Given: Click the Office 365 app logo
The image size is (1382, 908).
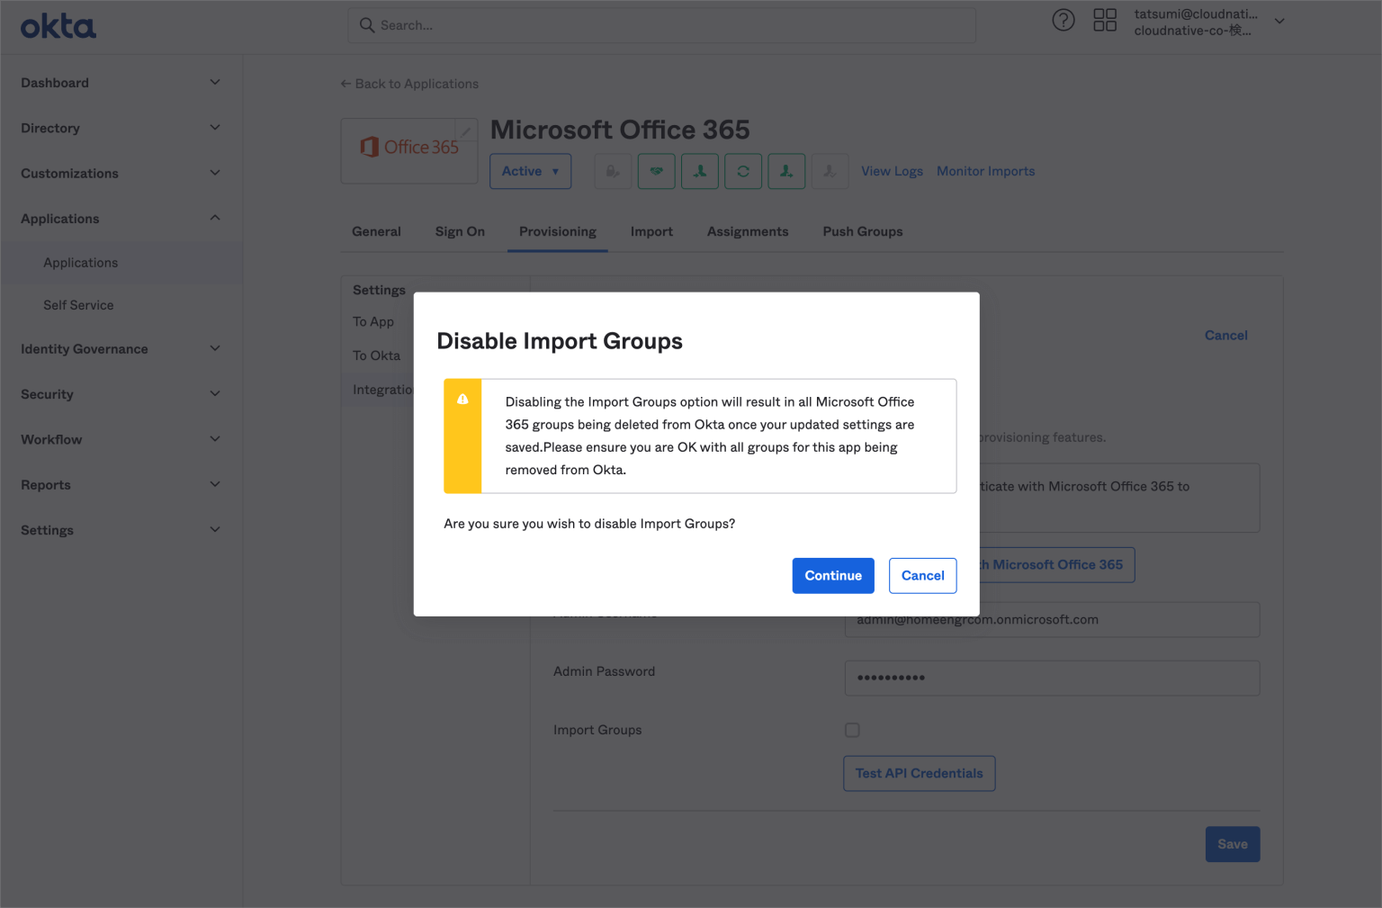Looking at the screenshot, I should coord(409,148).
